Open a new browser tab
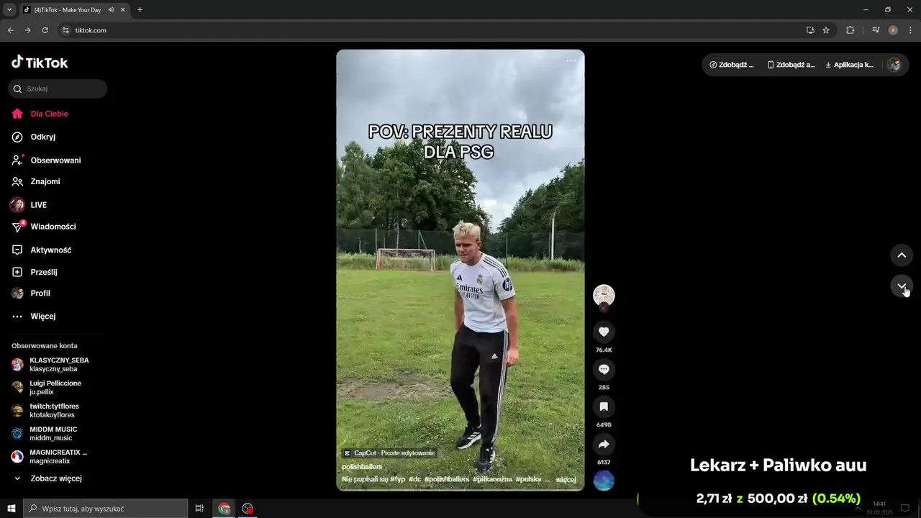This screenshot has width=921, height=518. [x=140, y=10]
